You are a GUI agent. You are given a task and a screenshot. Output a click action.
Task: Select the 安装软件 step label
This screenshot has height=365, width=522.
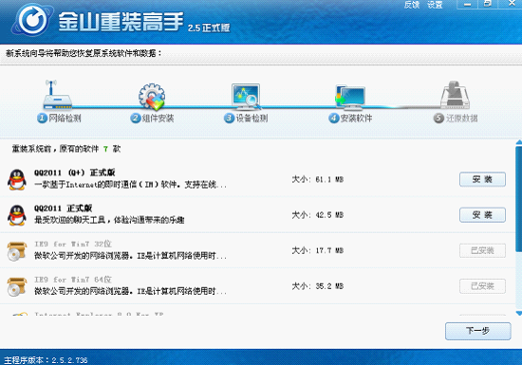pyautogui.click(x=356, y=118)
